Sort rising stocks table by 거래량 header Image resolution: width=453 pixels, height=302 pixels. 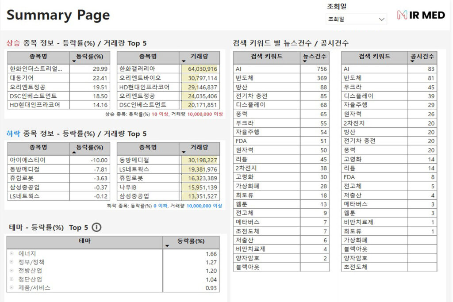point(200,57)
